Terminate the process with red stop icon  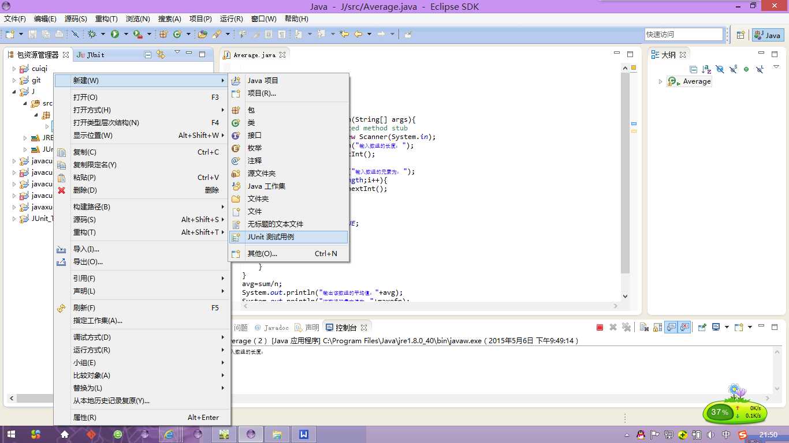point(600,327)
